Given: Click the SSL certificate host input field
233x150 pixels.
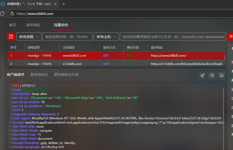Looking at the screenshot, I should tap(173, 36).
